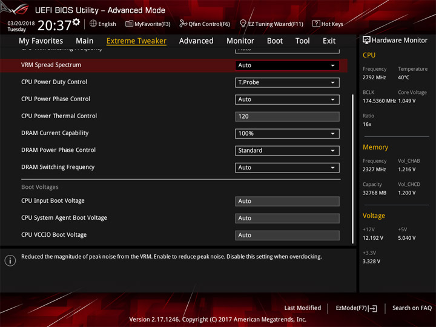The image size is (436, 327).
Task: Click CPU Power Thermal Control value field
Action: click(x=287, y=116)
